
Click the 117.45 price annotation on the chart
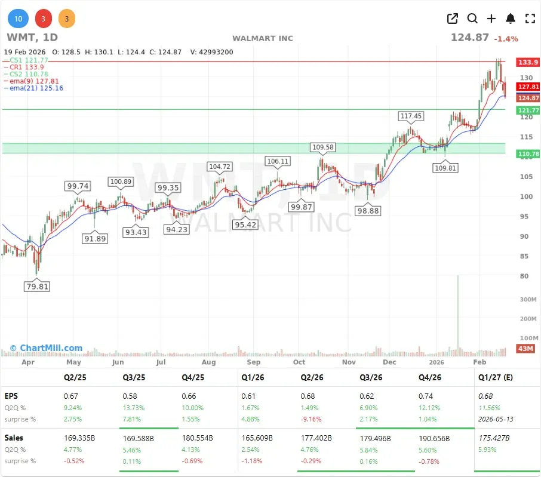coord(412,116)
